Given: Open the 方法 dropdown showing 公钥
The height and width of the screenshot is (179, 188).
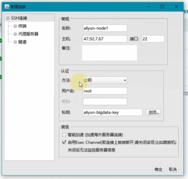Looking at the screenshot, I should coord(105,80).
